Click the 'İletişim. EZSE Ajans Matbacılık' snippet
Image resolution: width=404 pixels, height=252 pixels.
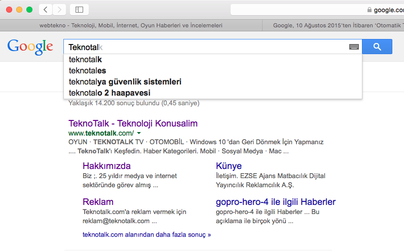[x=271, y=181]
